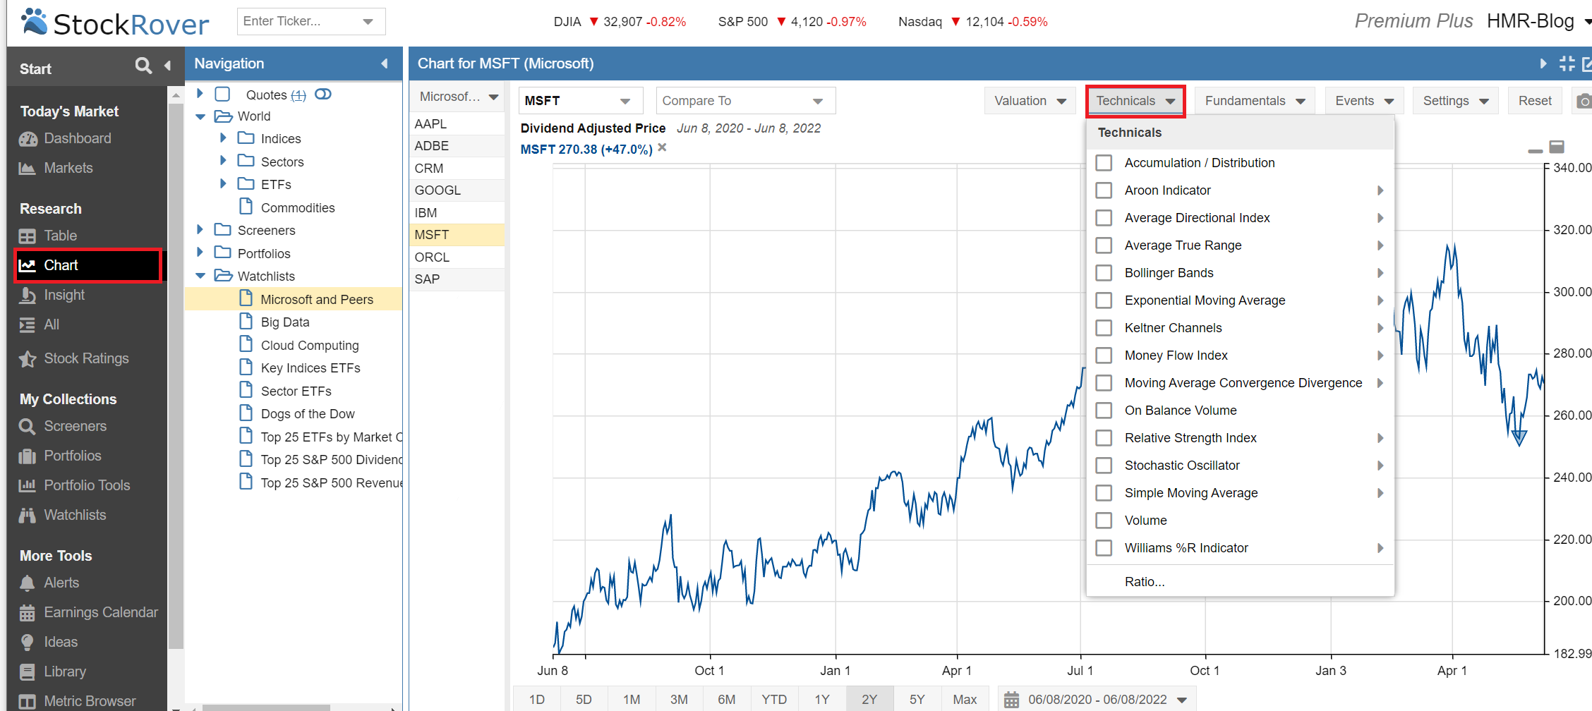Open the Relative Strength Index submenu arrow
This screenshot has height=711, width=1592.
pos(1380,438)
